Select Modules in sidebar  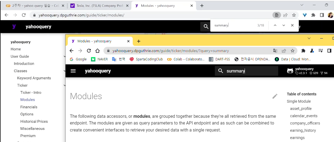click(28, 100)
